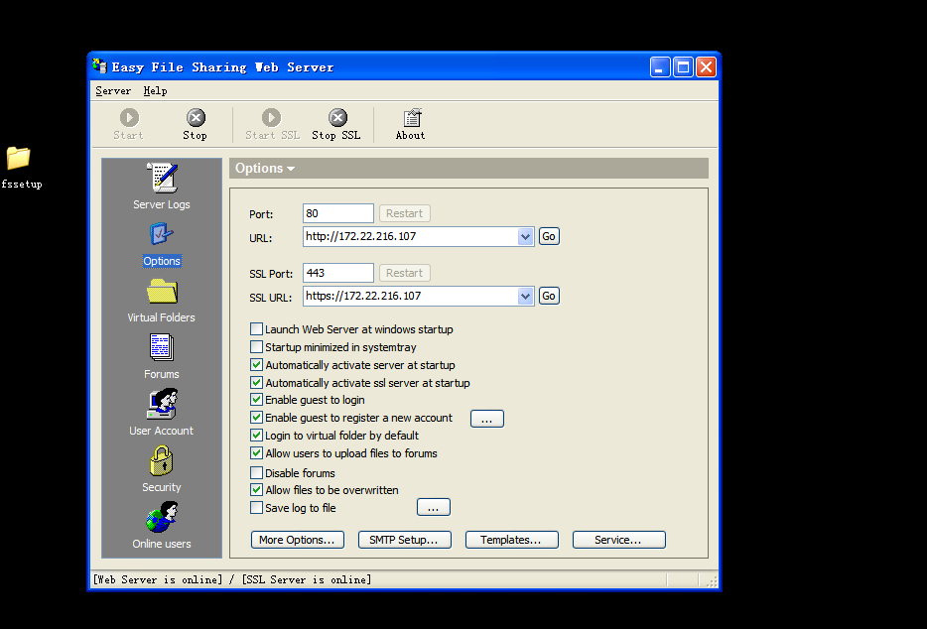Check the Disable forums box
Screen dimensions: 927x629
click(x=257, y=473)
